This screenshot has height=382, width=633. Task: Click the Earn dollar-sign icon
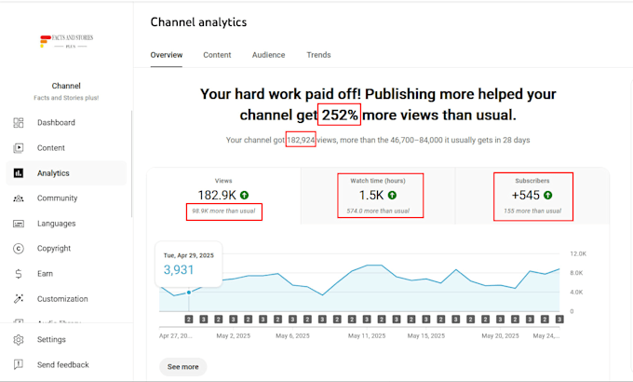click(x=19, y=274)
